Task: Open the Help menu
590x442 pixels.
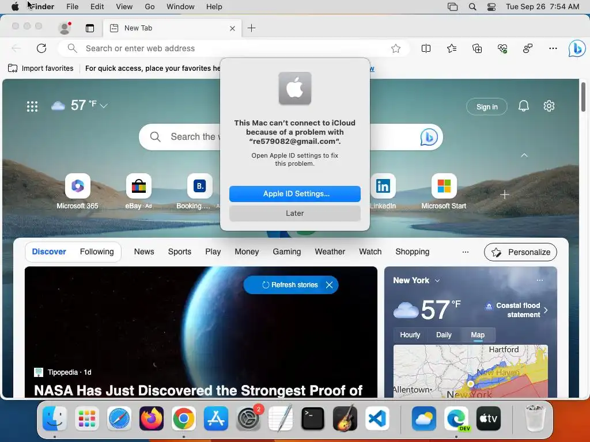Action: [x=214, y=7]
